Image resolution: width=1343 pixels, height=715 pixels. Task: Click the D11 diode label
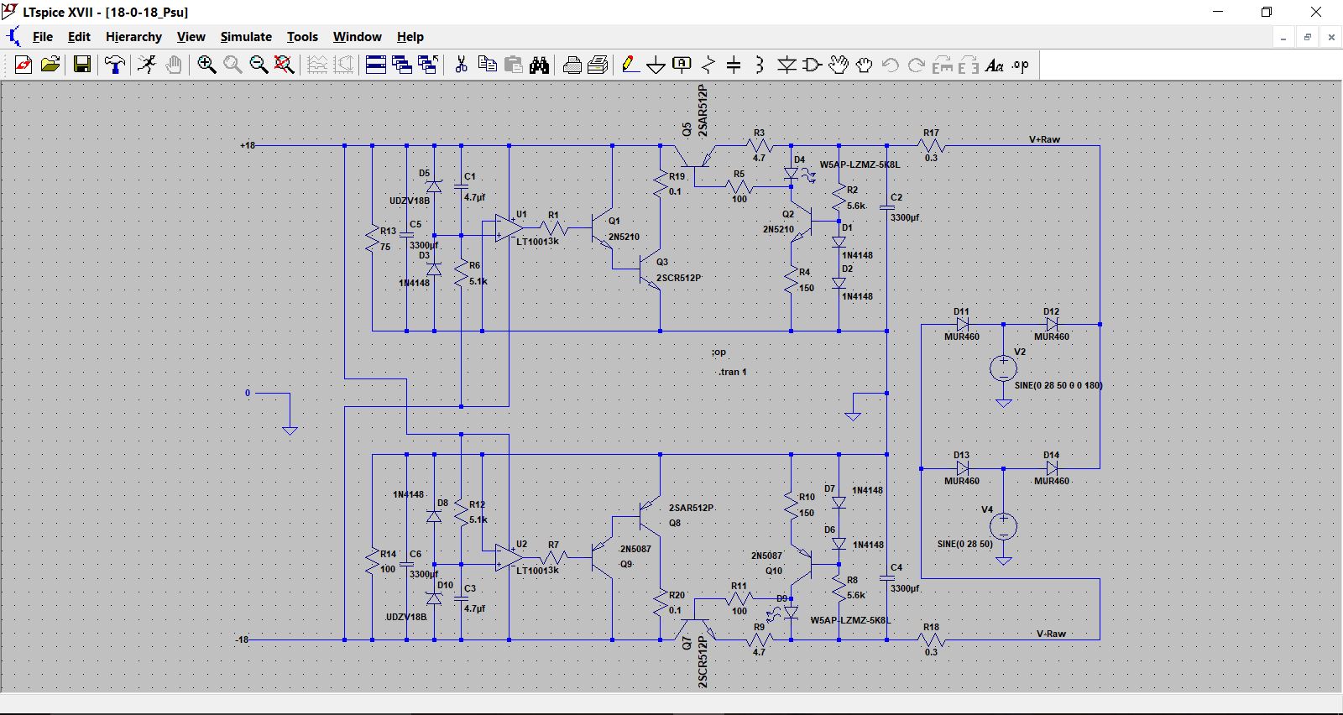coord(961,311)
